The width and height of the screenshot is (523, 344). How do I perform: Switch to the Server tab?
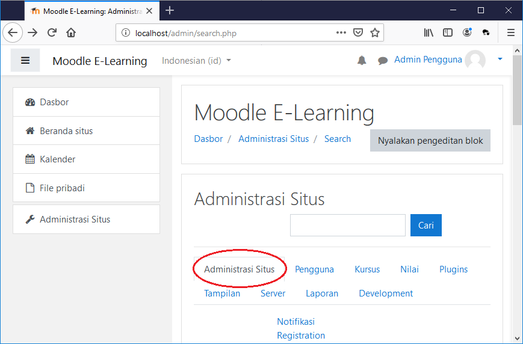coord(273,293)
